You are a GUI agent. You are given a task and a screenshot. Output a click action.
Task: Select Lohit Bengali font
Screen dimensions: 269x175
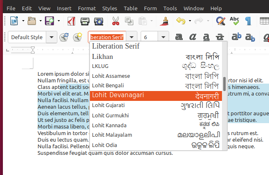[x=156, y=86]
